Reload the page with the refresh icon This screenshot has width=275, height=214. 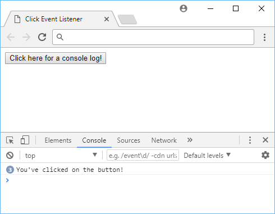pos(42,37)
